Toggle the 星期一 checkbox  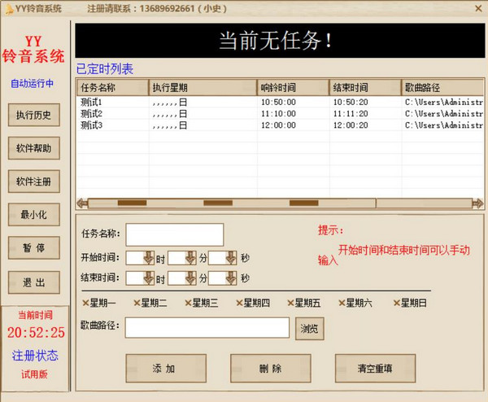click(86, 304)
